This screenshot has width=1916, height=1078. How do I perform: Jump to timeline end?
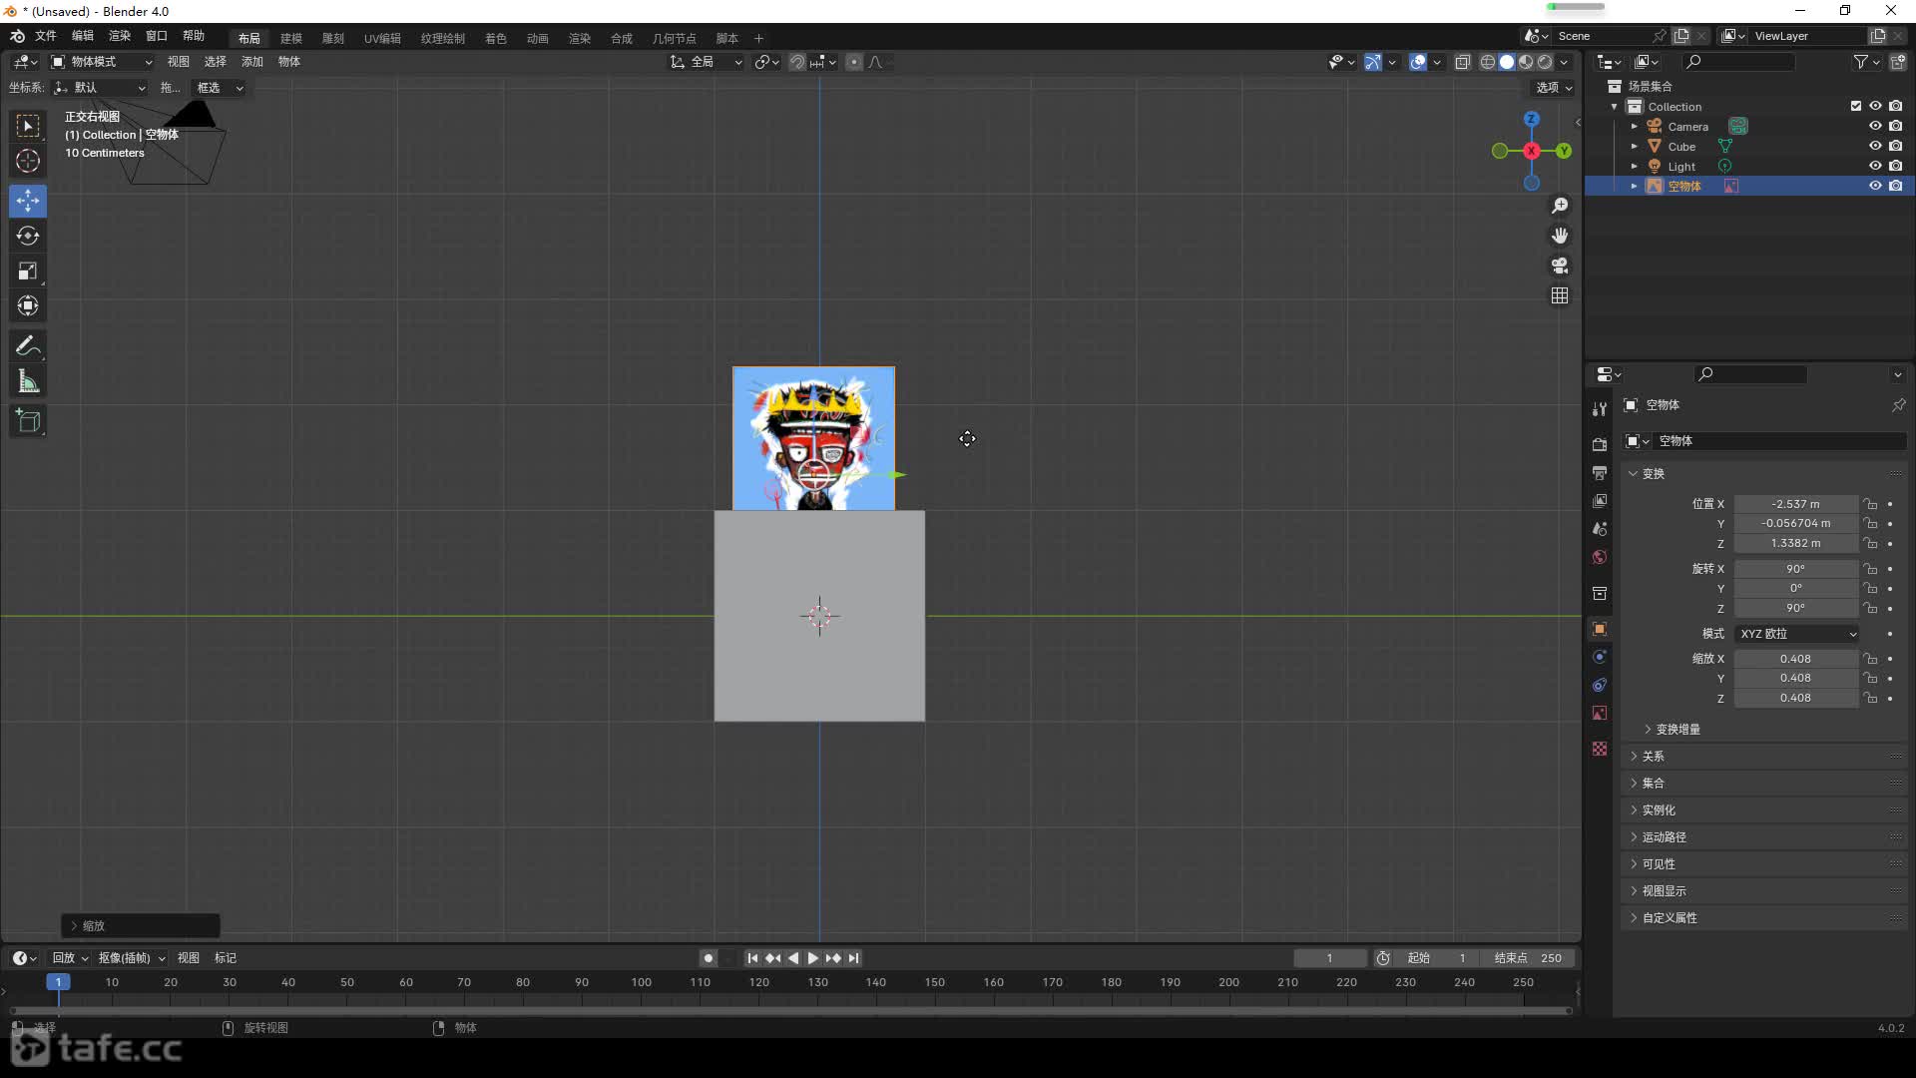coord(853,958)
